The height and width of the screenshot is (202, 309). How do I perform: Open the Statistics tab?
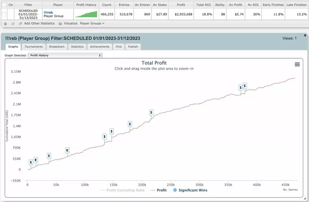tap(77, 47)
